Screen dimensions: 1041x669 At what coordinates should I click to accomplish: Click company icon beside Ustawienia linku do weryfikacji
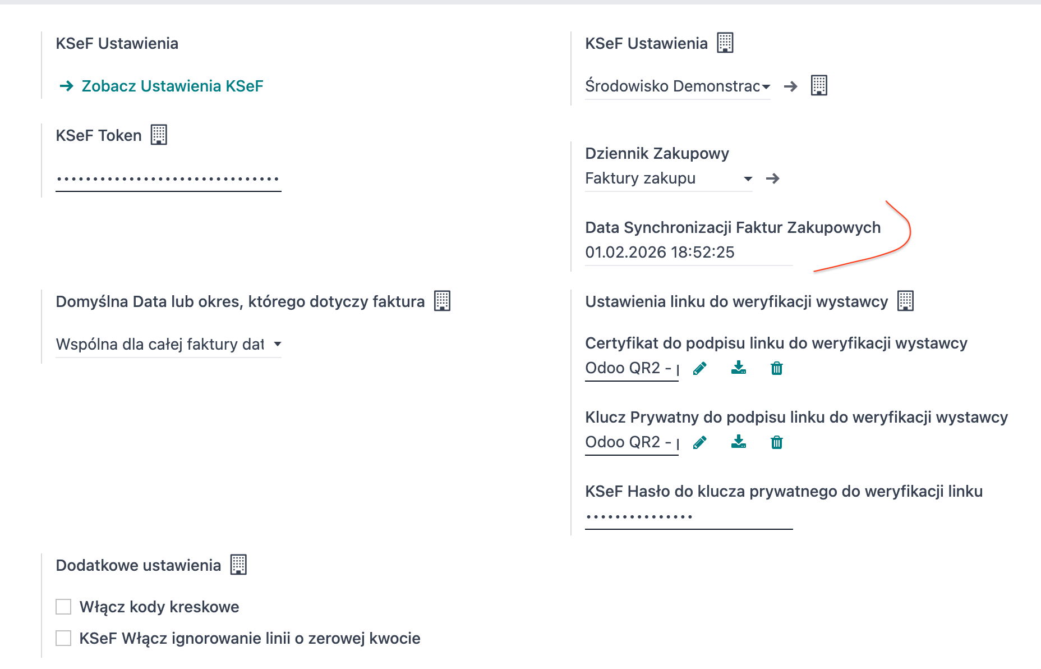(905, 301)
